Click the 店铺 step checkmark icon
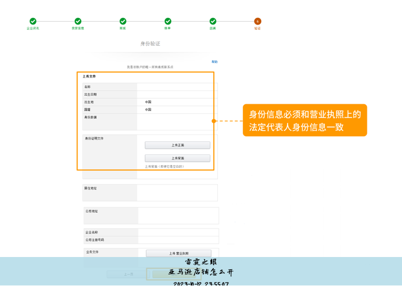Viewport: 402px width, 286px height. coord(213,21)
